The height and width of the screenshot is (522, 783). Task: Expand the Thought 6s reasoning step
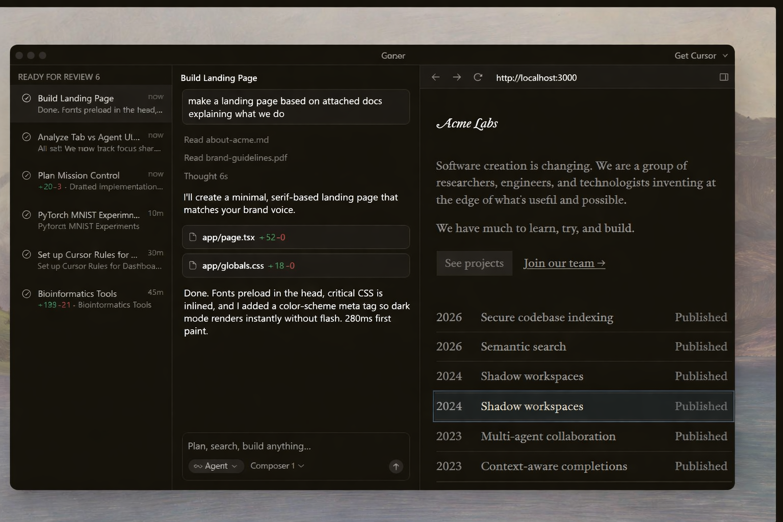(206, 176)
